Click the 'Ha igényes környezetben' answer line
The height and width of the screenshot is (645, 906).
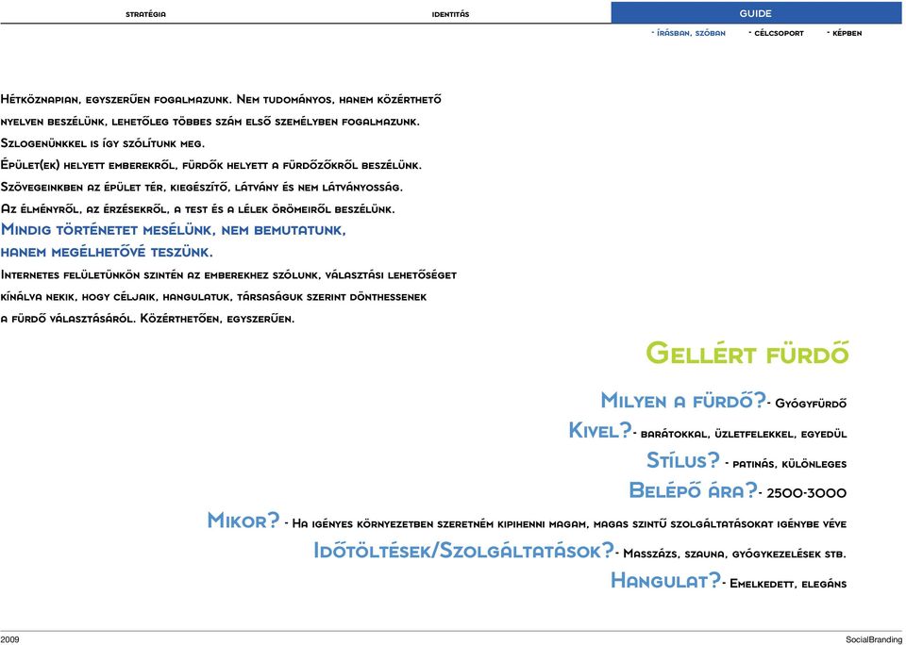tap(569, 524)
